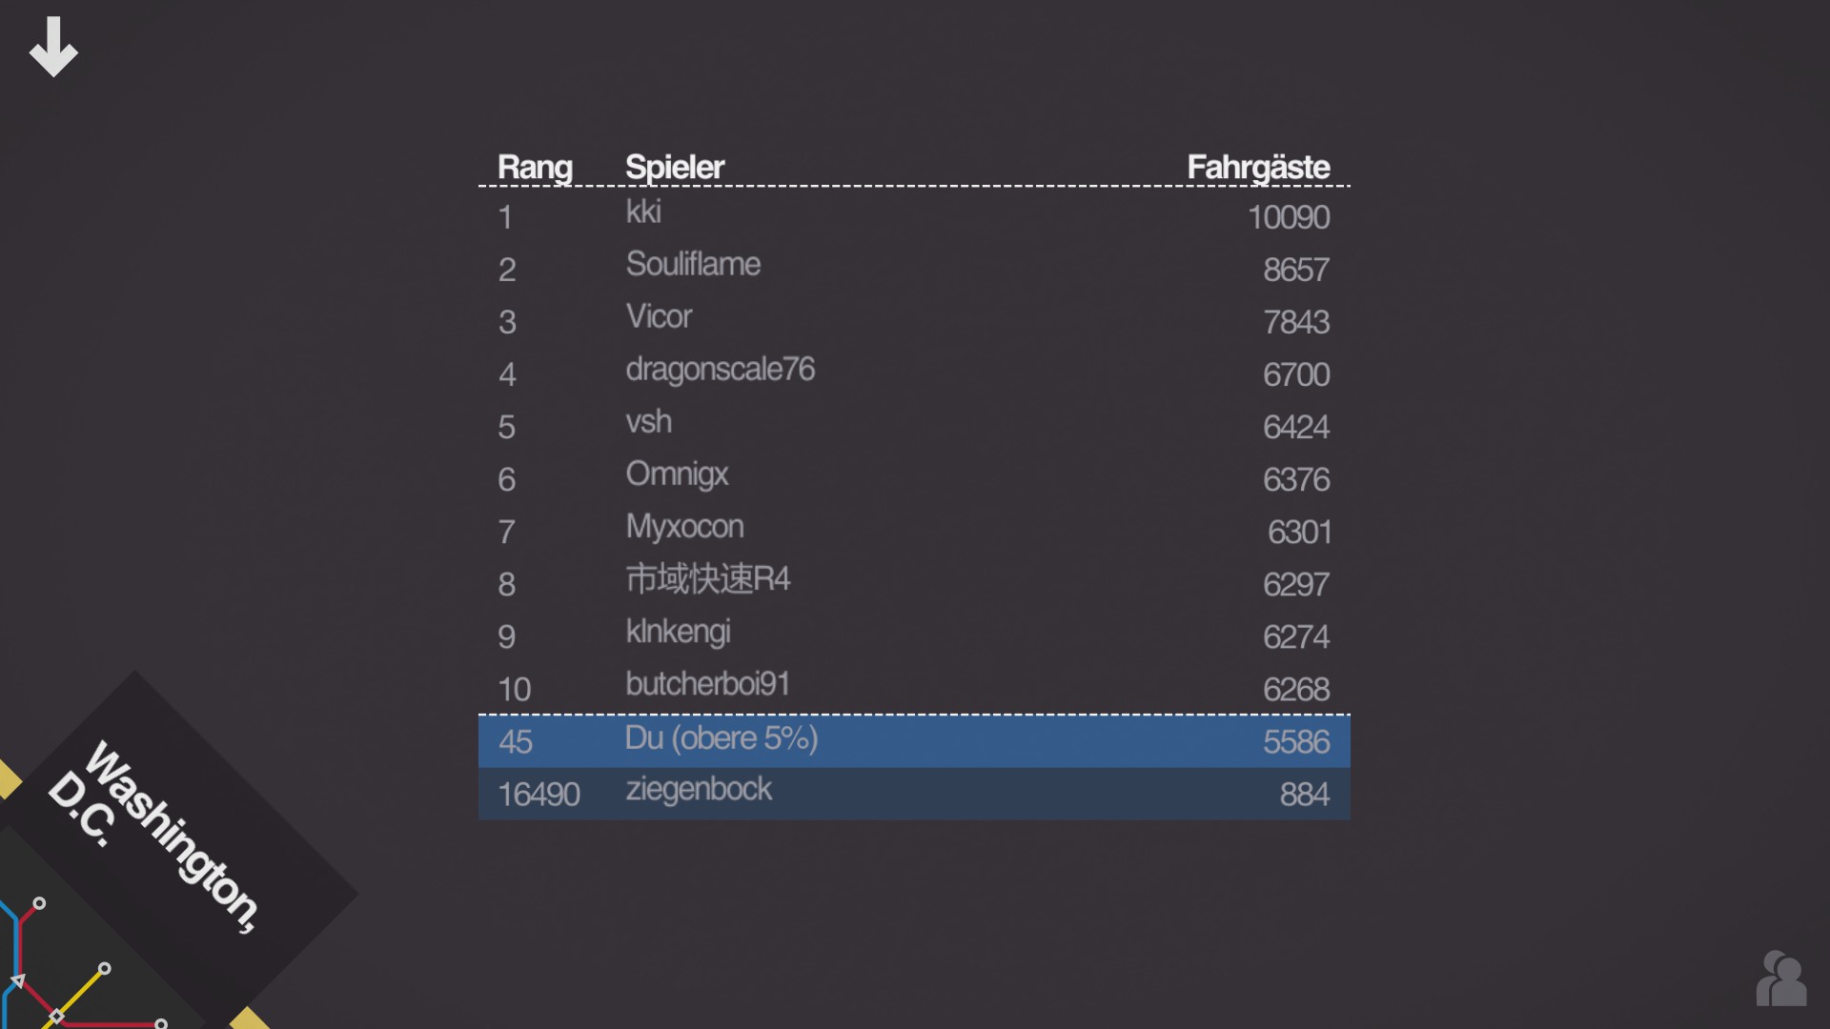Select the first-place player kki row
Screen dimensions: 1830x1029
(x=914, y=216)
